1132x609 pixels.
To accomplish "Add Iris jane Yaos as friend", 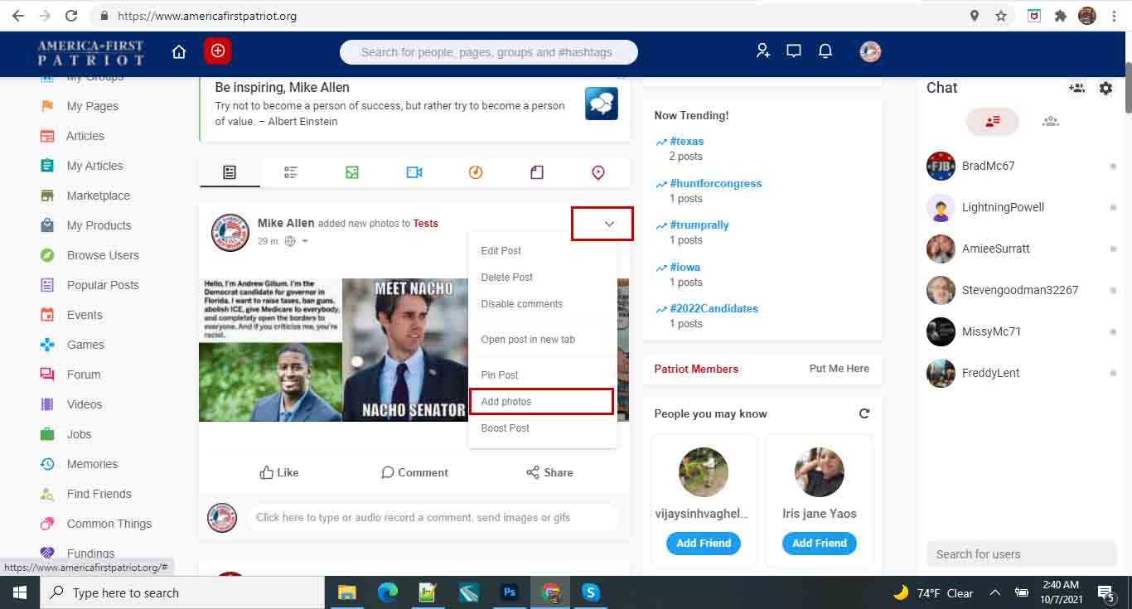I will (819, 544).
